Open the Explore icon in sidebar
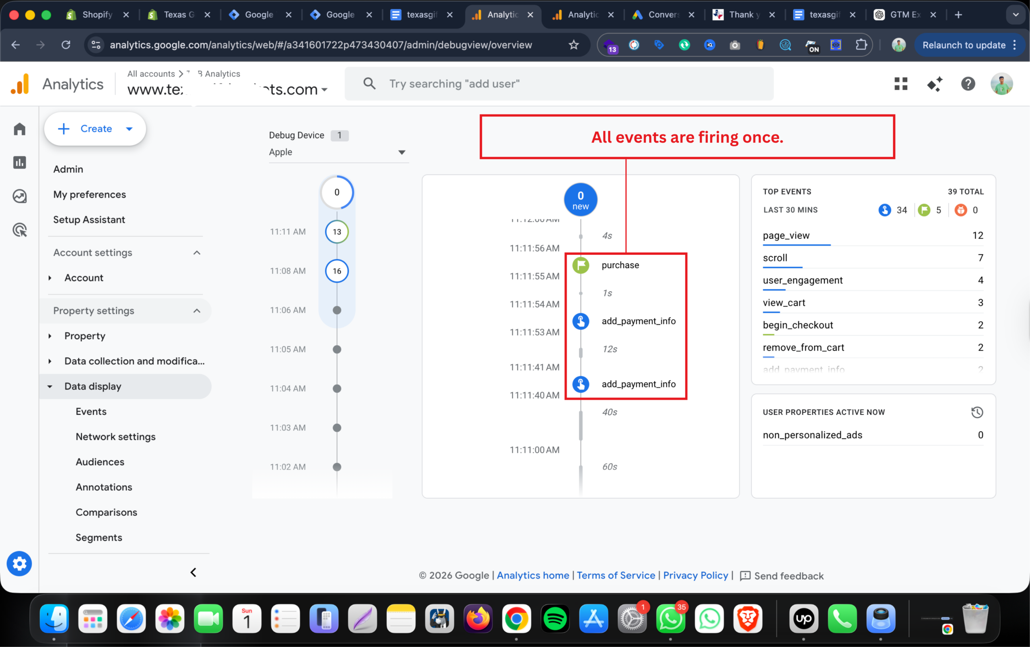1030x647 pixels. point(20,196)
